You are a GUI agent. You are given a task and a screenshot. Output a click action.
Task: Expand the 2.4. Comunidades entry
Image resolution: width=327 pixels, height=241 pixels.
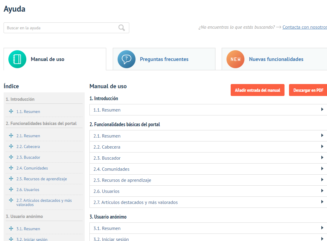pos(323,169)
